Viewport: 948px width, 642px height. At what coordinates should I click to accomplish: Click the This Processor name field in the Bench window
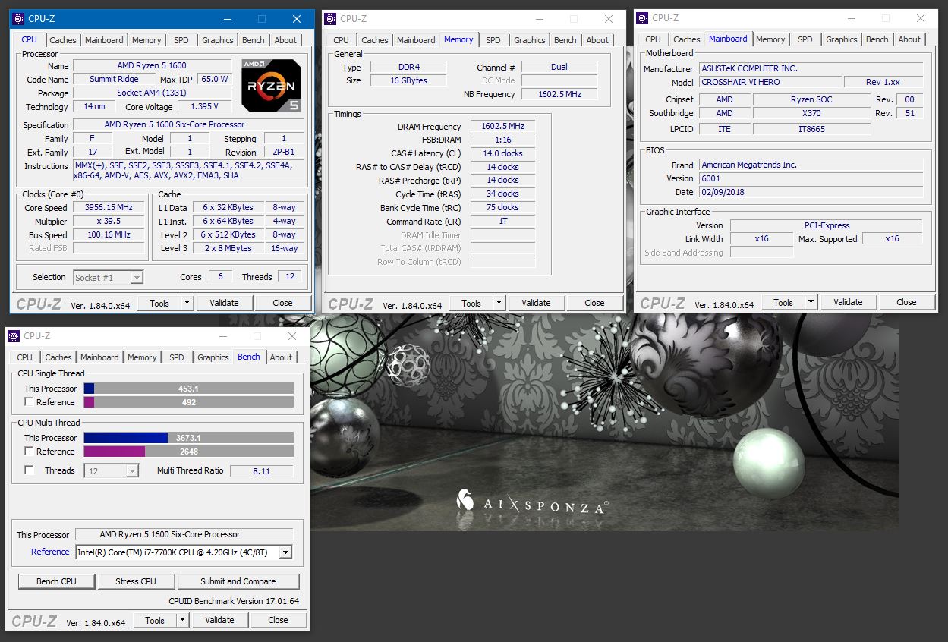tap(184, 534)
